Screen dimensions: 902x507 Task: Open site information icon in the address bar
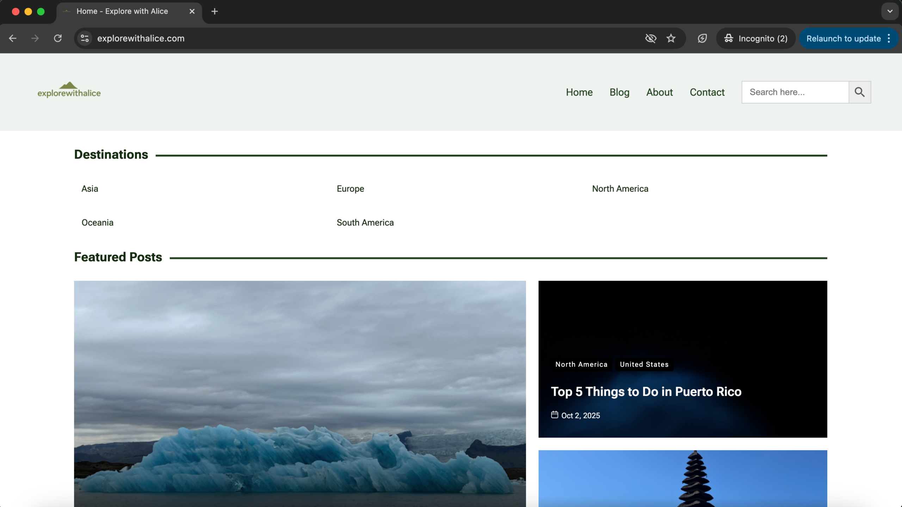click(x=84, y=38)
